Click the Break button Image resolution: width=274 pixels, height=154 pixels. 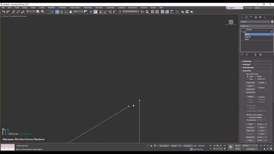pyautogui.click(x=262, y=83)
